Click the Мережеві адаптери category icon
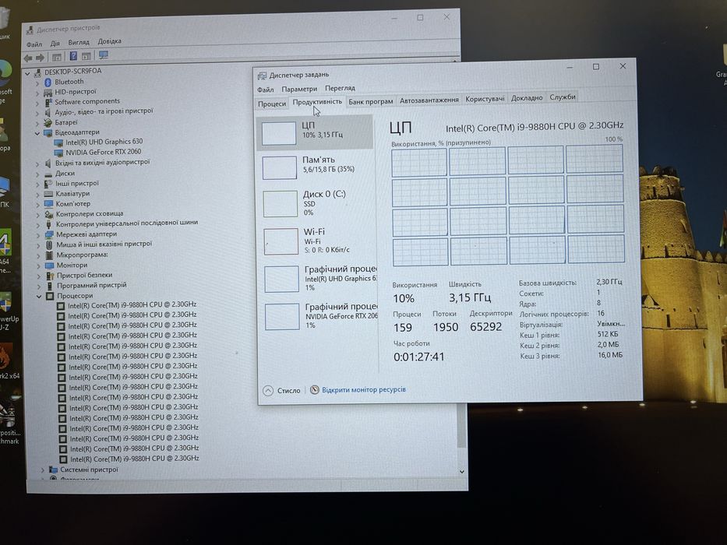This screenshot has height=545, width=727. click(x=49, y=234)
